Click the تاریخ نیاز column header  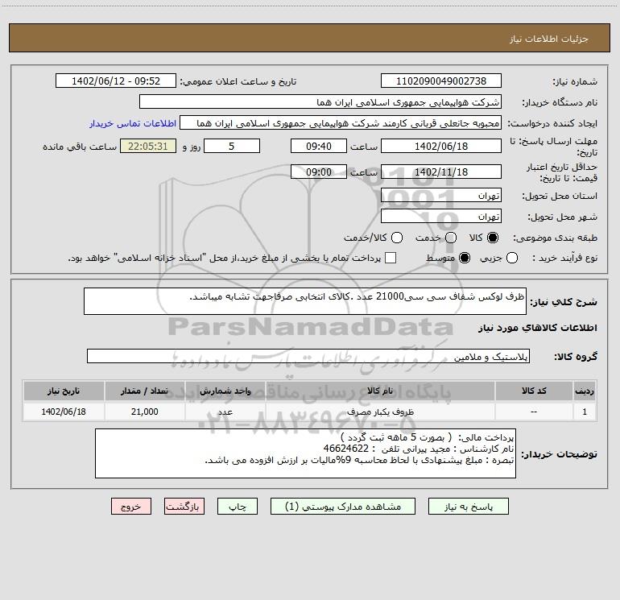[64, 391]
